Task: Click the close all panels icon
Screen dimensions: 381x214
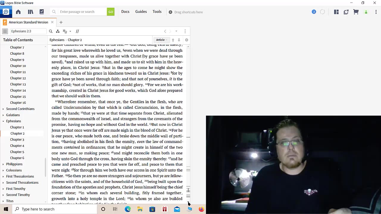Action: tap(346, 12)
